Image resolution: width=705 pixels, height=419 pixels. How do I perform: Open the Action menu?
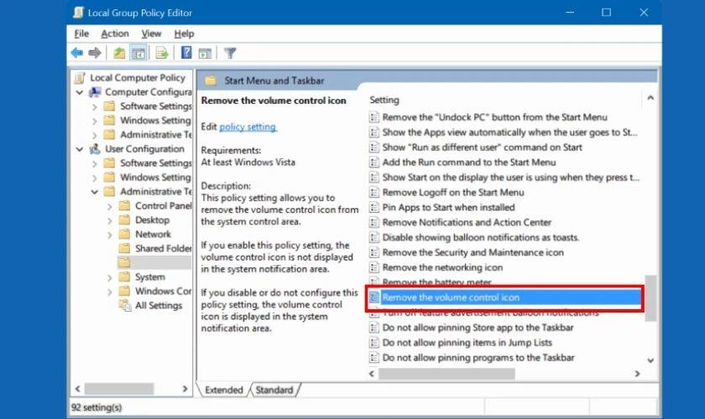[x=115, y=34]
